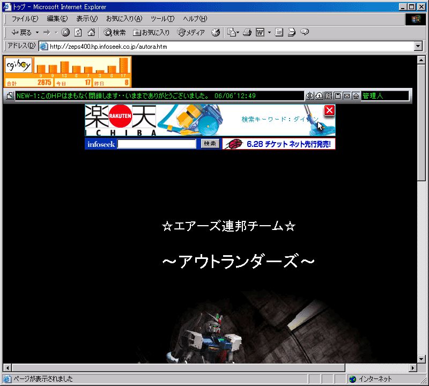This screenshot has height=386, width=429.
Task: Click the envelope mail icon in message bar
Action: 347,96
